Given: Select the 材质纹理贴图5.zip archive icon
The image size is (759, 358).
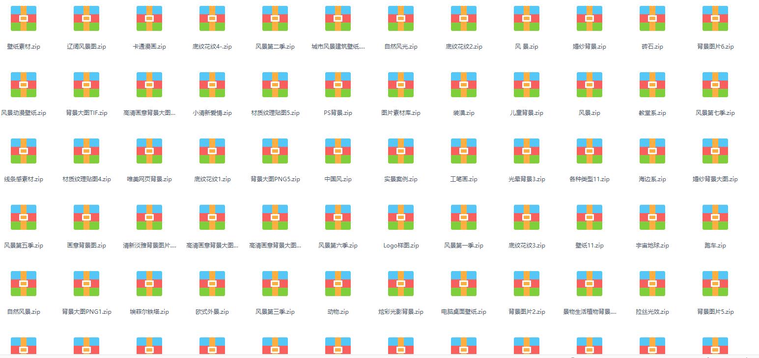Looking at the screenshot, I should coord(275,85).
